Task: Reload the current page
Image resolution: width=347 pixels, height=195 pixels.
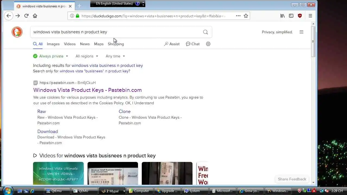Action: tap(26, 16)
